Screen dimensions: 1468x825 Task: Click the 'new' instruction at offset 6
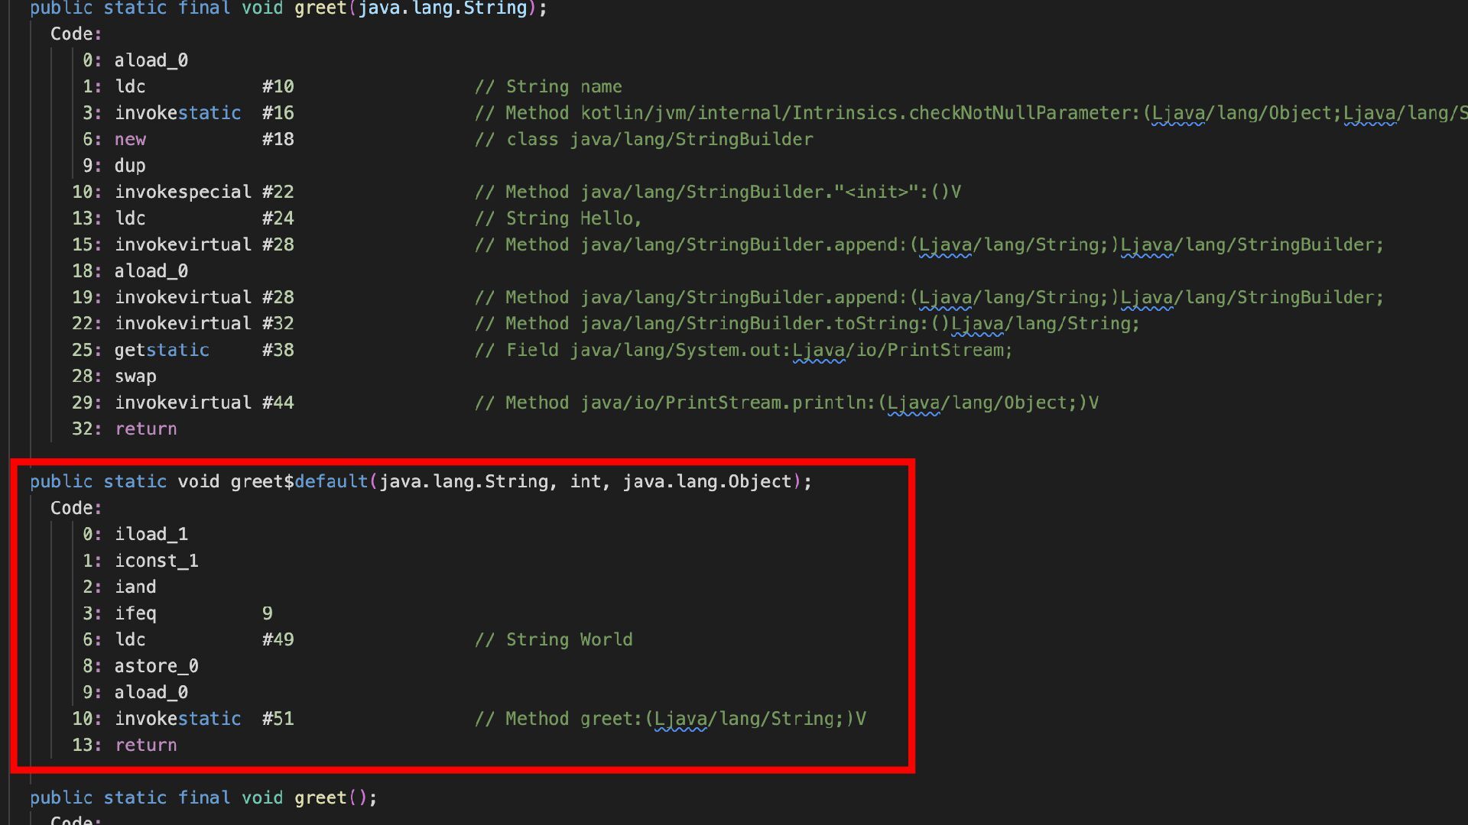point(130,139)
